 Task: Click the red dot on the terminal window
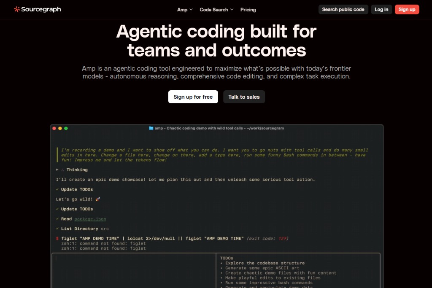point(54,128)
